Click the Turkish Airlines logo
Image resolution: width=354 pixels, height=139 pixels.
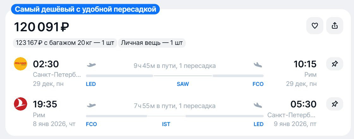point(21,104)
